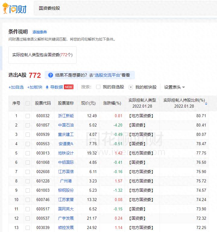Open stock link 中国石油
217x232 pixels.
pos(66,125)
